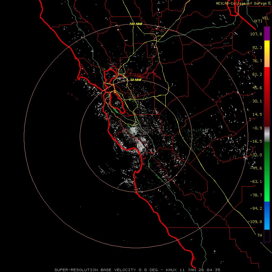
Task: Click the -0.9 velocity scale value
Action: tap(257, 128)
